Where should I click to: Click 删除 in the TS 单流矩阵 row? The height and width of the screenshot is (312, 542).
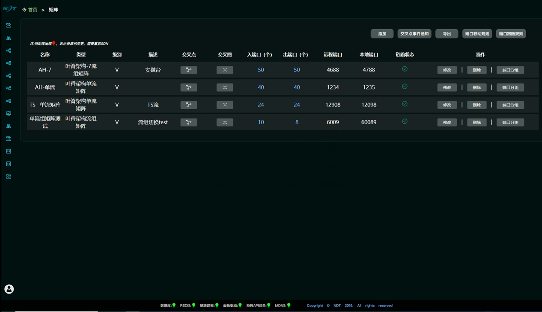coord(476,105)
